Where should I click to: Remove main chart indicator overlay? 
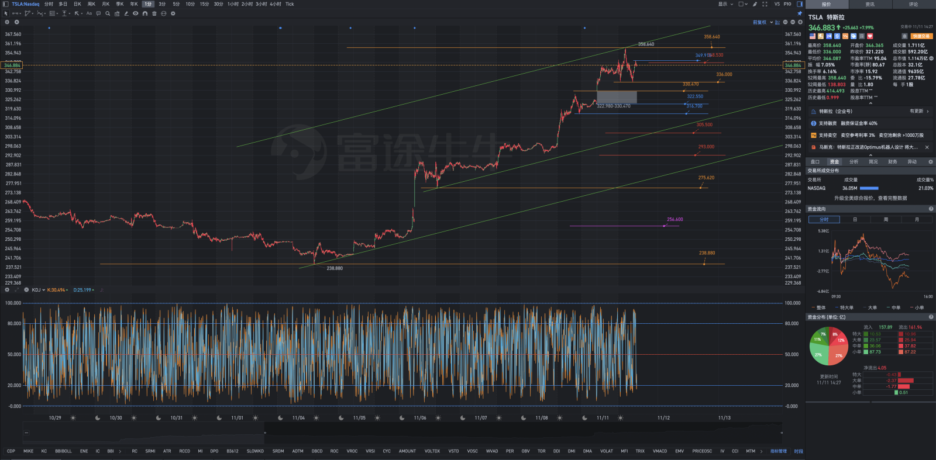click(16, 22)
